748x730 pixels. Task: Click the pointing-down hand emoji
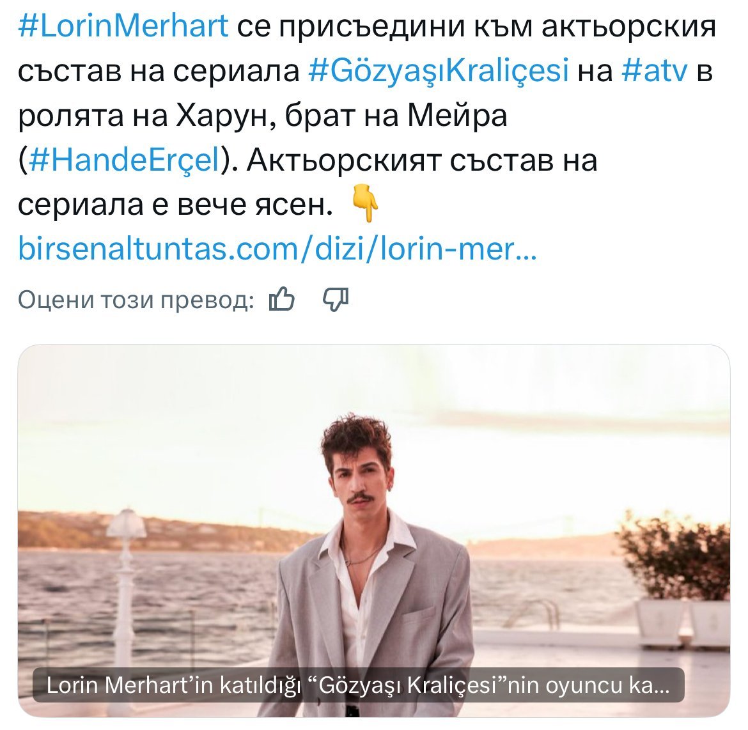coord(366,204)
